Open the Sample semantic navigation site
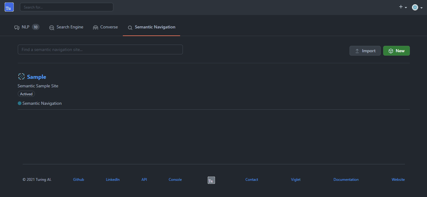Image resolution: width=427 pixels, height=197 pixels. click(x=36, y=77)
